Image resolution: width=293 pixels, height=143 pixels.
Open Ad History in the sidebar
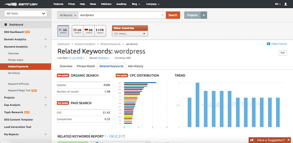click(14, 73)
